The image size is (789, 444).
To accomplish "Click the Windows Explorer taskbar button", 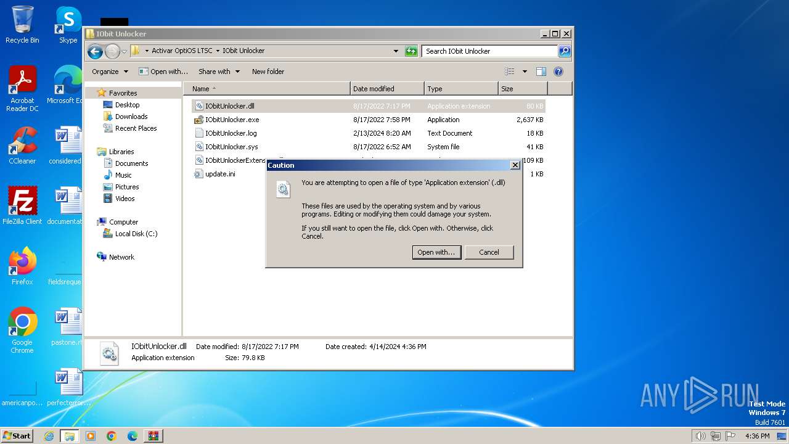I will click(69, 436).
